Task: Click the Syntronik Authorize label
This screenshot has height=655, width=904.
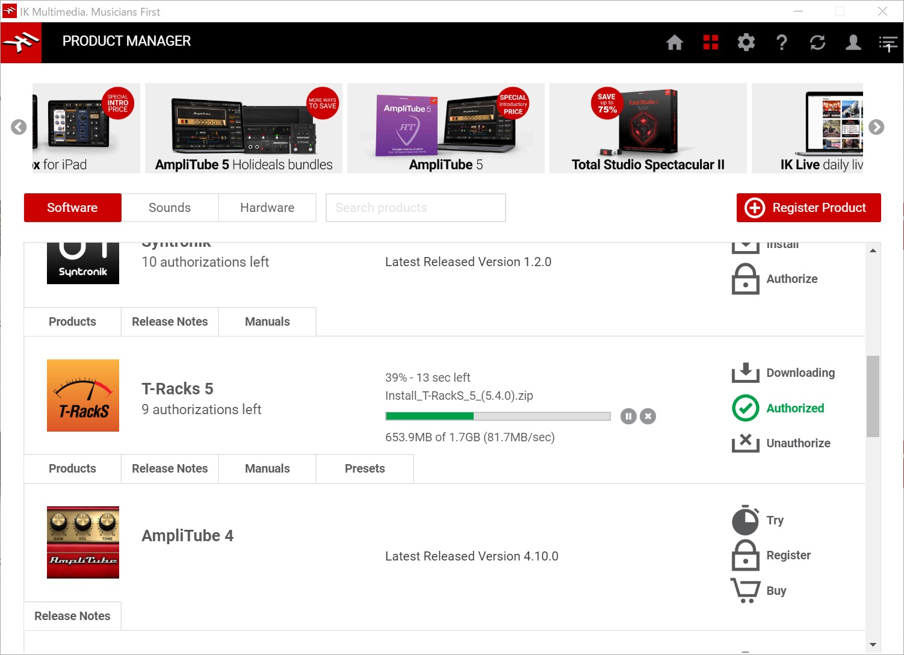Action: (x=792, y=279)
